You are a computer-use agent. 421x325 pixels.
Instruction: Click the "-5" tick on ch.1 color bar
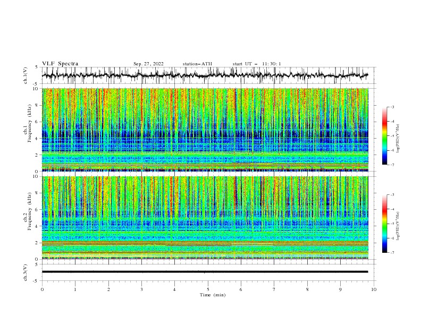(392, 136)
